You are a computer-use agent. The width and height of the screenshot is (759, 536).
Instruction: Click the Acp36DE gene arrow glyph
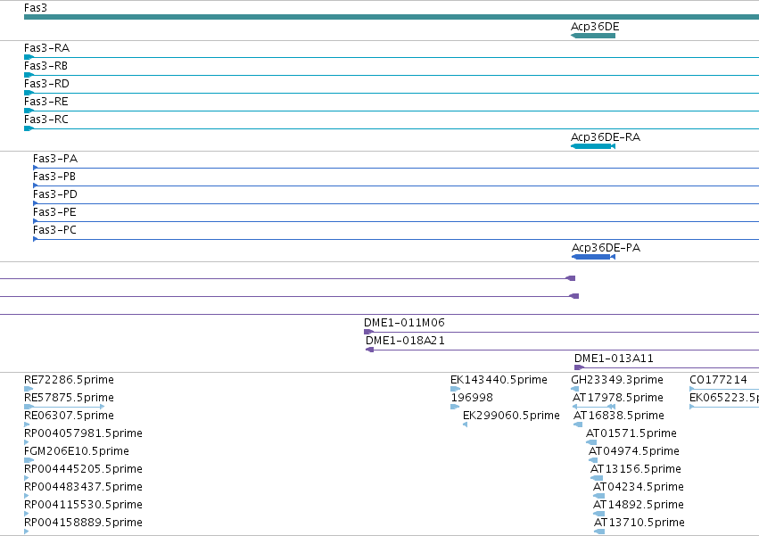(593, 36)
